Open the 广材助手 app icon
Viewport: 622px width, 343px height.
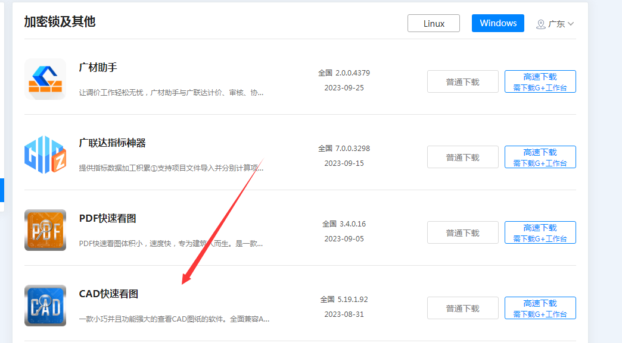(x=45, y=79)
